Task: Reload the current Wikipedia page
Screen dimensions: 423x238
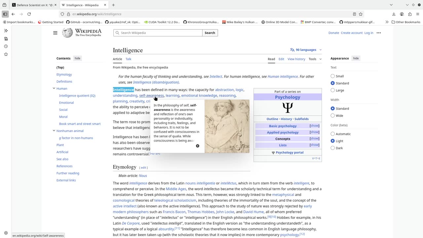Action: point(29,14)
